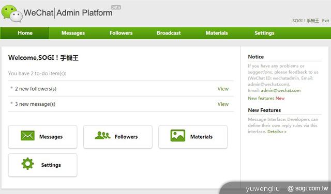Click the '2 new followers(s)' text
The image size is (331, 194).
pos(36,89)
